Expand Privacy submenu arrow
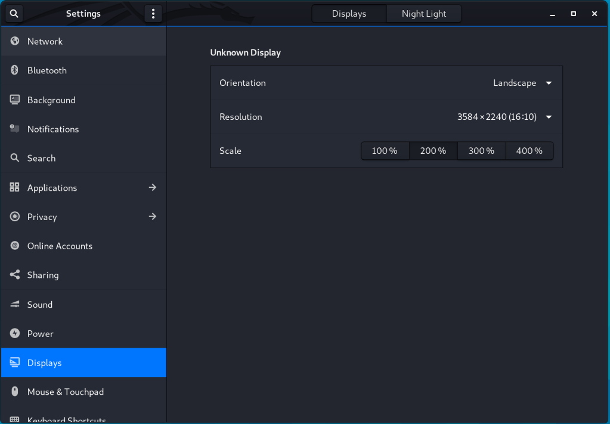 coord(153,216)
